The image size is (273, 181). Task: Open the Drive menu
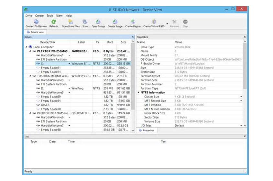(x=29, y=15)
